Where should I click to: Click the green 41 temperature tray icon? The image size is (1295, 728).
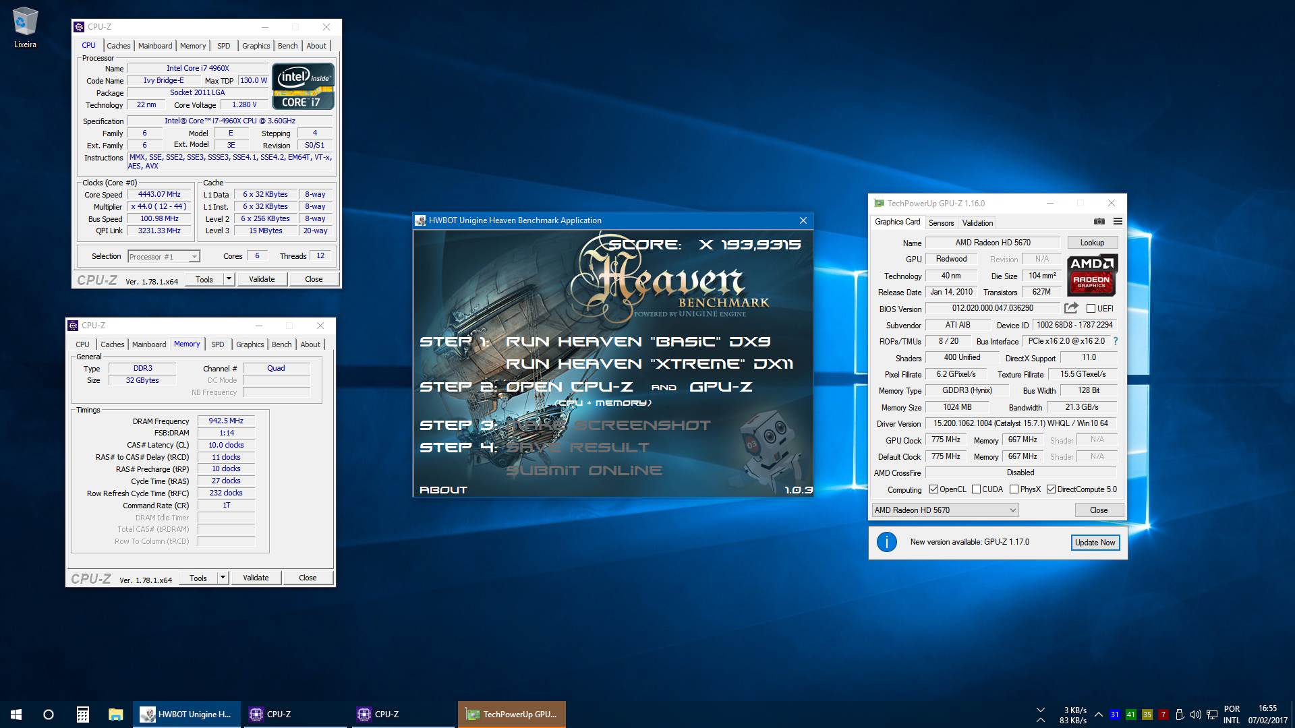coord(1131,715)
